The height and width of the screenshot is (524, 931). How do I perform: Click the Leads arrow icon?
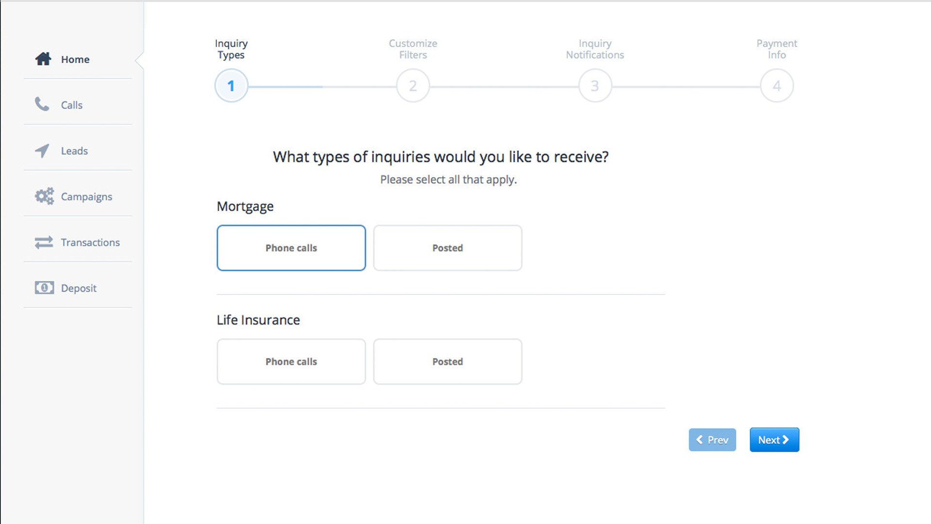point(42,151)
